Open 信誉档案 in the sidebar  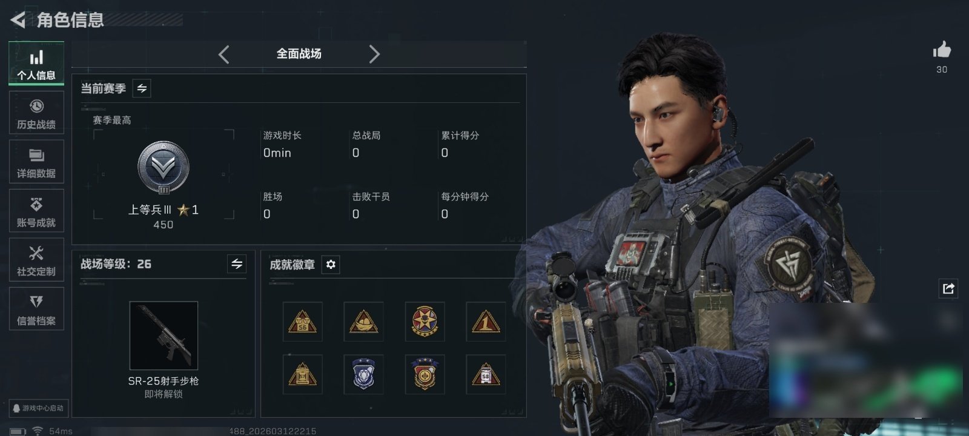click(x=36, y=309)
